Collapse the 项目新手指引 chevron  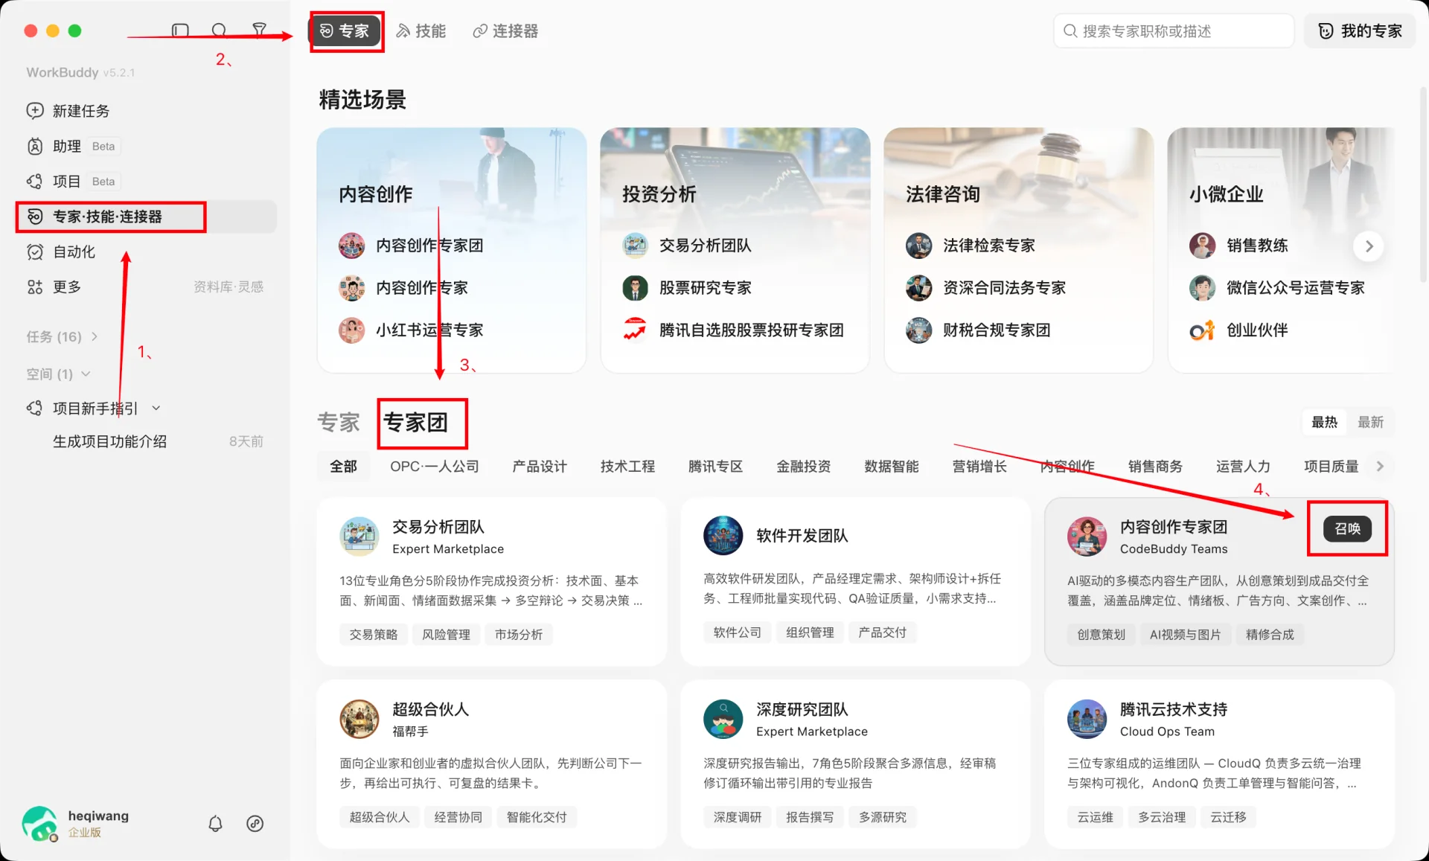click(156, 408)
